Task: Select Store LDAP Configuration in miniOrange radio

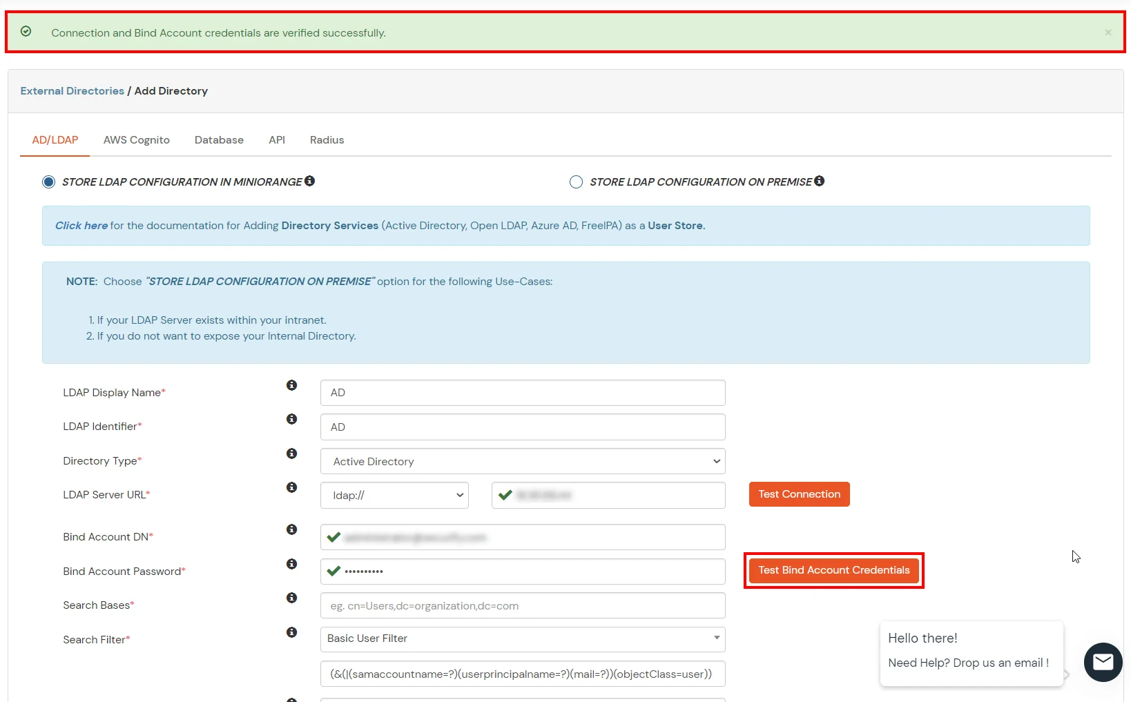Action: point(48,182)
